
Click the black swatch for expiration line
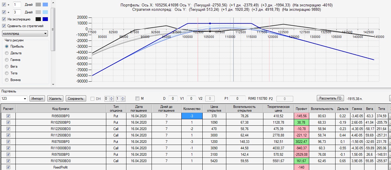pos(38,19)
